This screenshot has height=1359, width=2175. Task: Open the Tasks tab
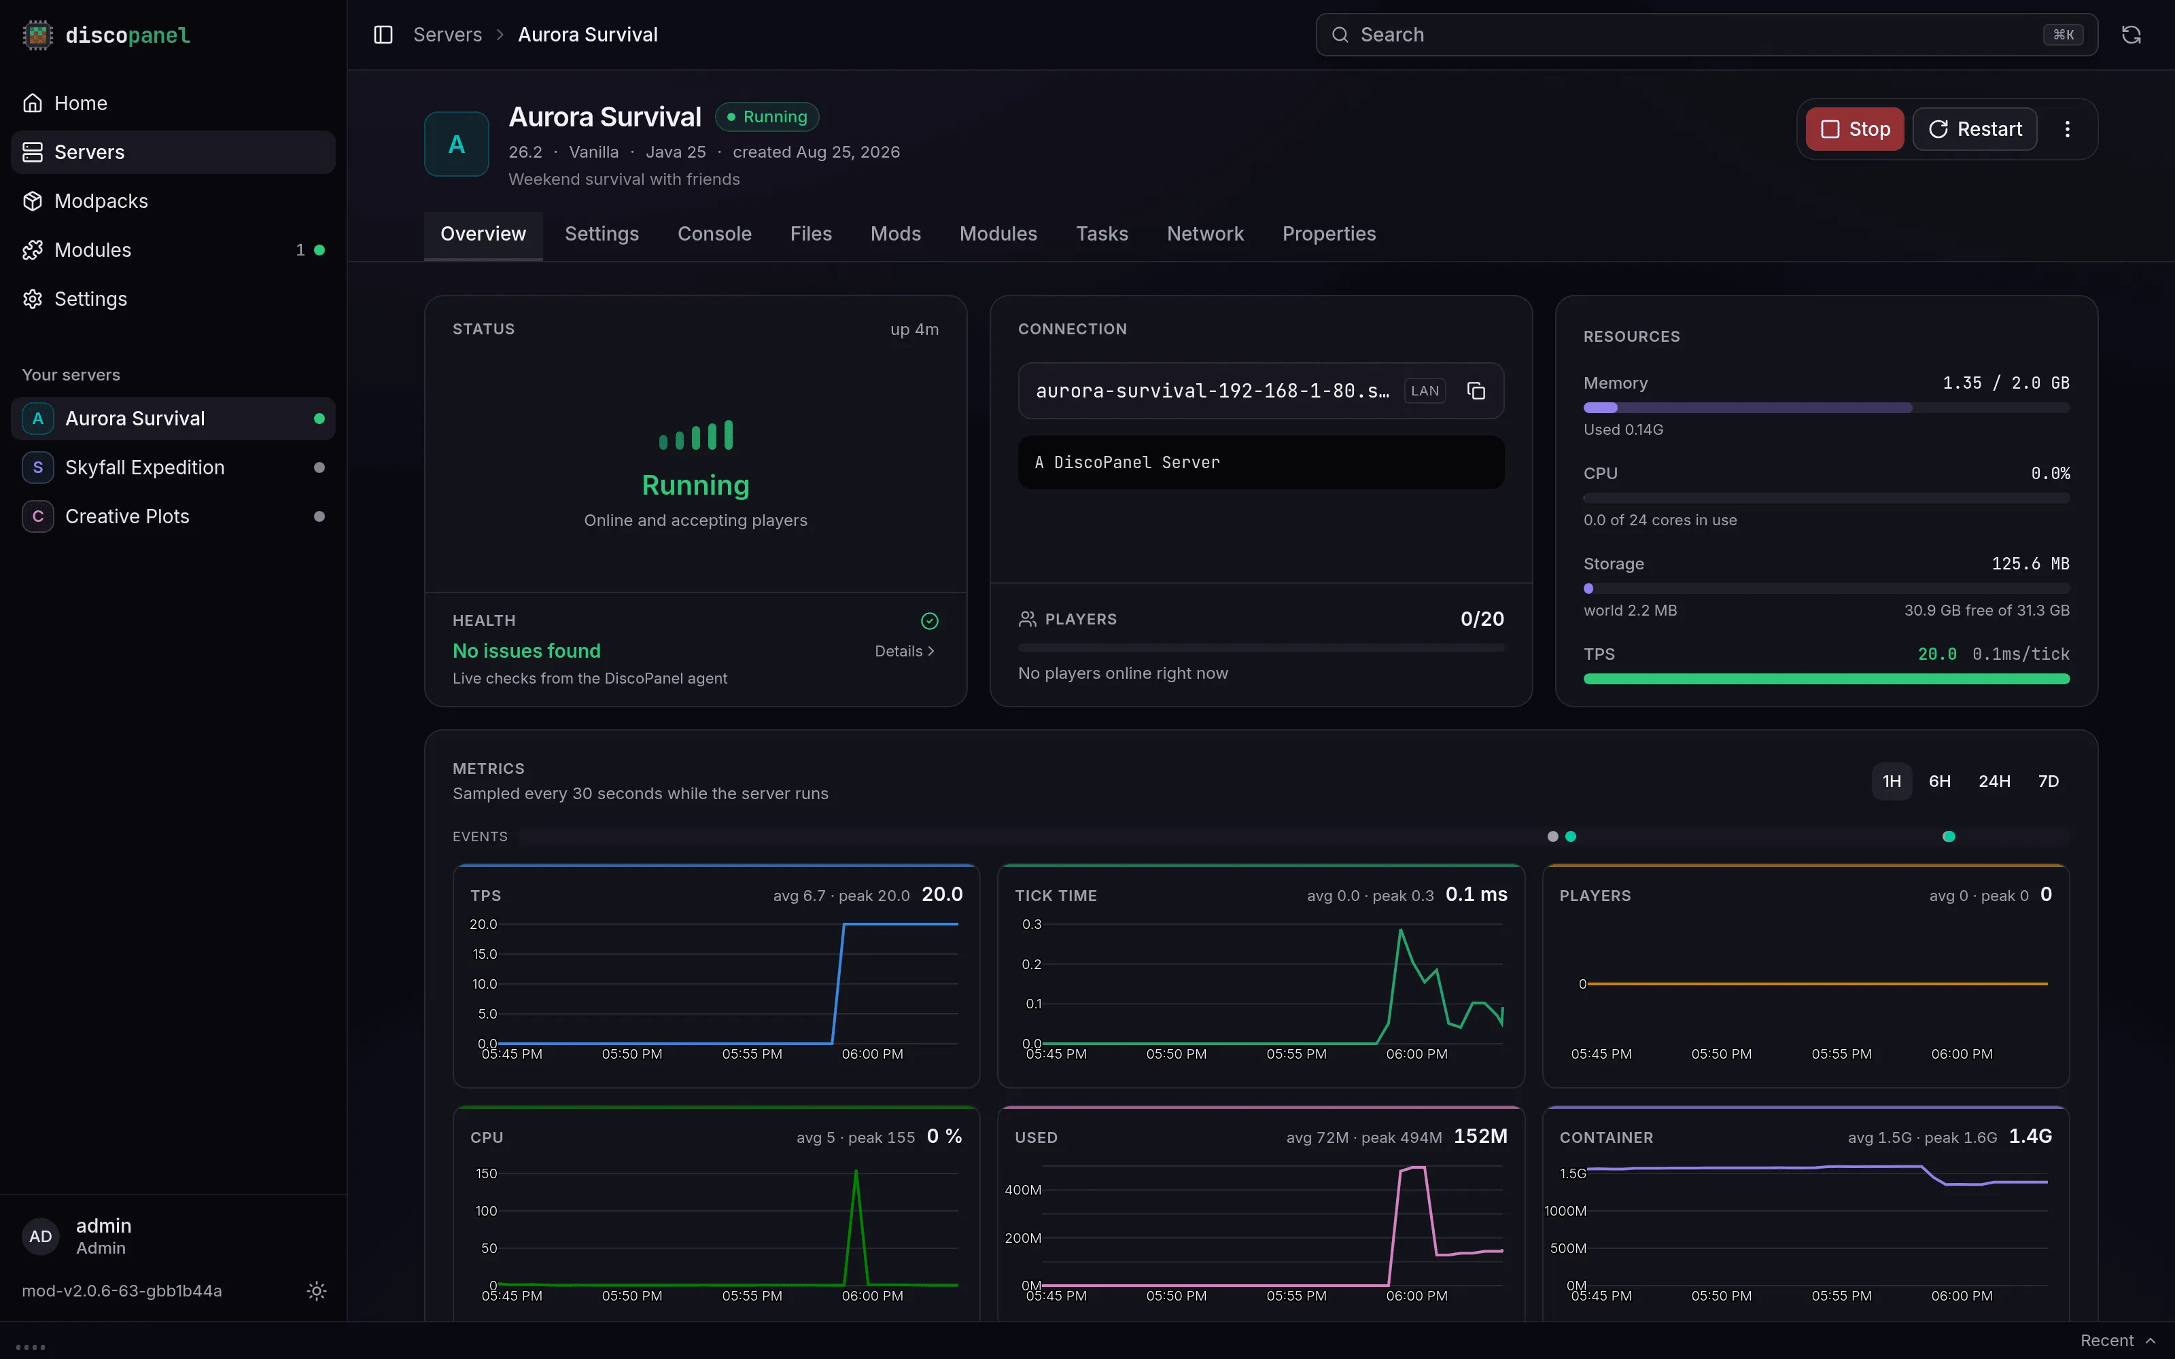coord(1102,234)
